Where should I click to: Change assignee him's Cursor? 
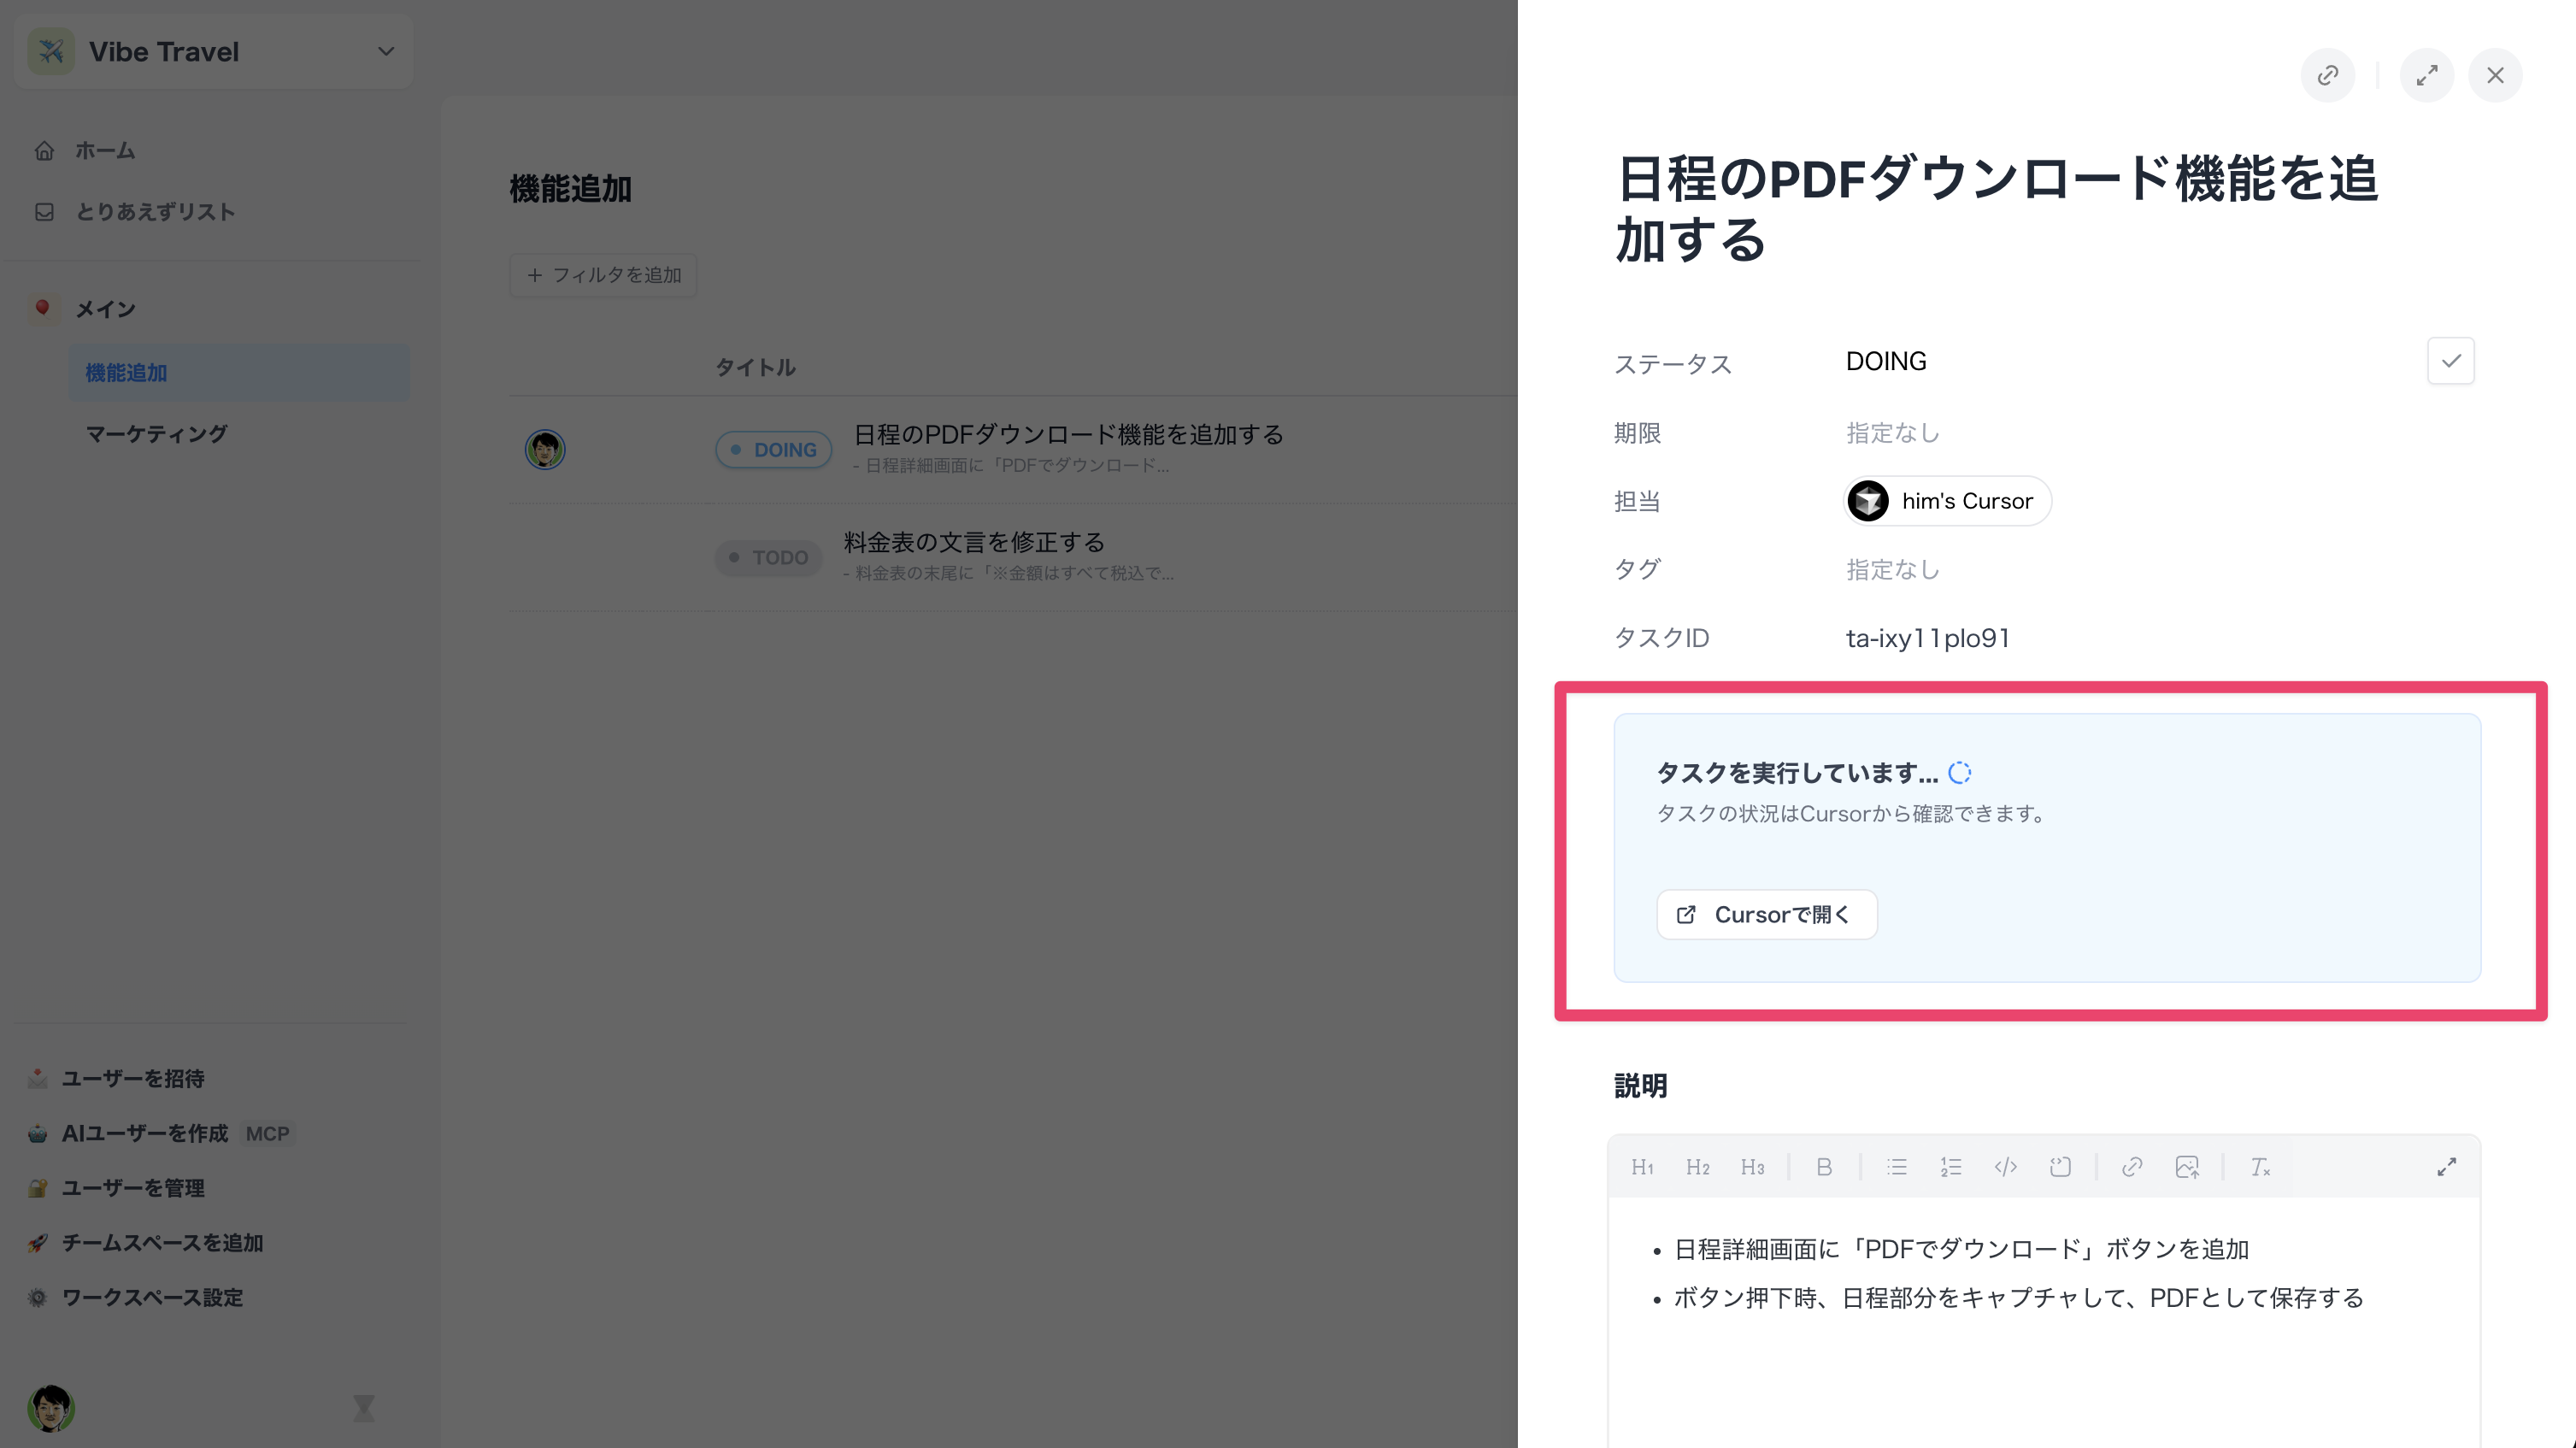(x=1946, y=501)
